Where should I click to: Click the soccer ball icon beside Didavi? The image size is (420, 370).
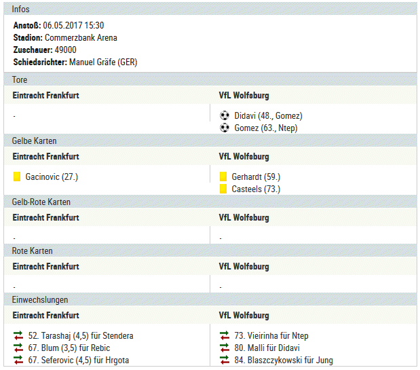pos(225,115)
